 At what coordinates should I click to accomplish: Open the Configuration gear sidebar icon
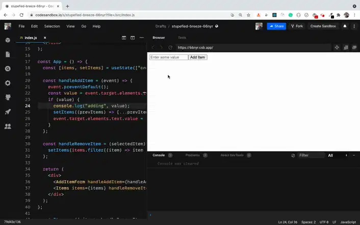(8, 83)
